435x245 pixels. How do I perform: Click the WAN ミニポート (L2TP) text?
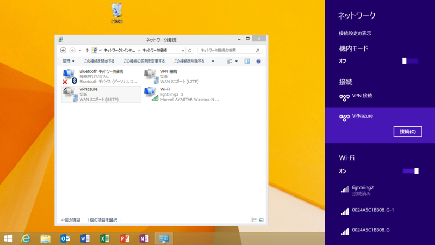(x=179, y=81)
